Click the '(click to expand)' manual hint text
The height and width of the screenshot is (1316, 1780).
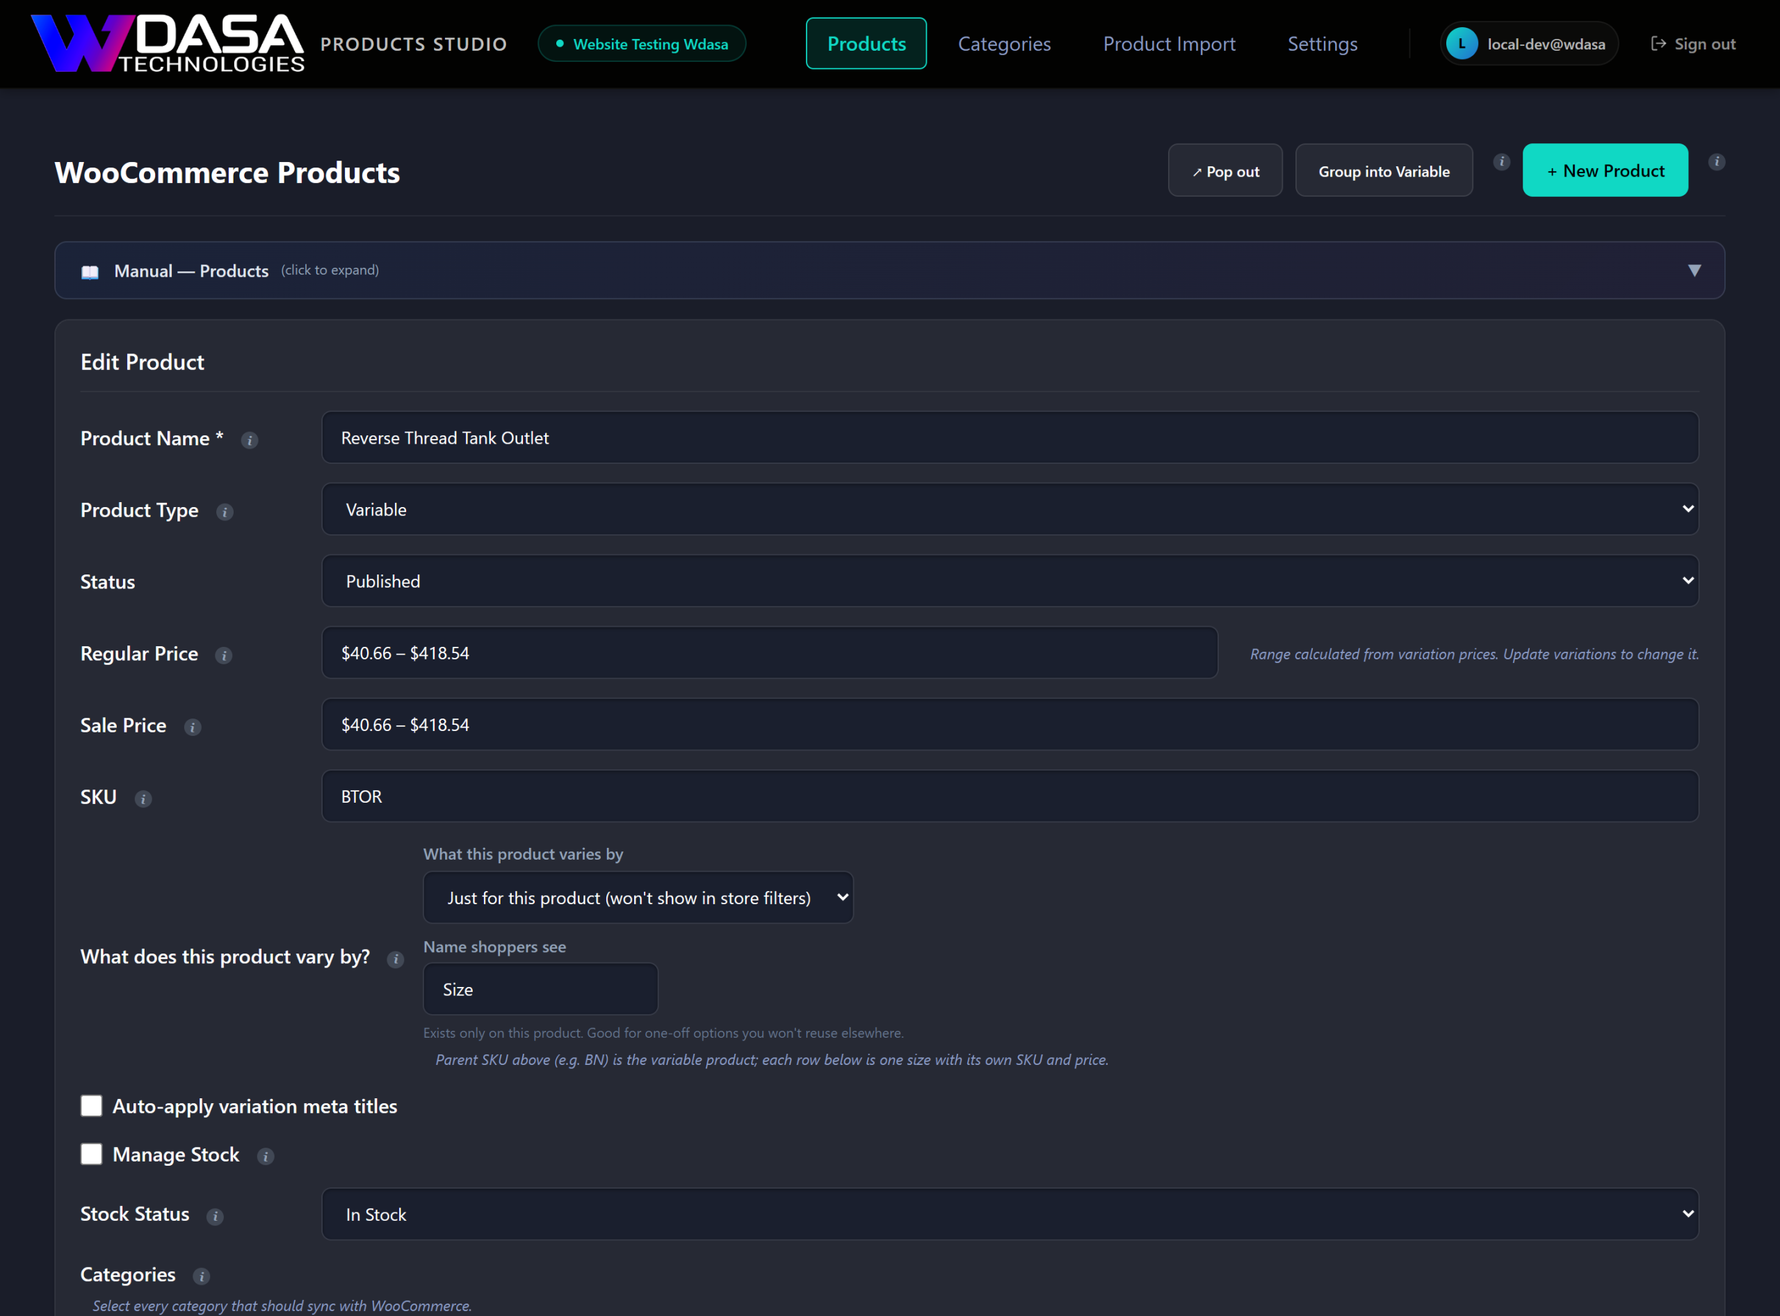point(330,270)
